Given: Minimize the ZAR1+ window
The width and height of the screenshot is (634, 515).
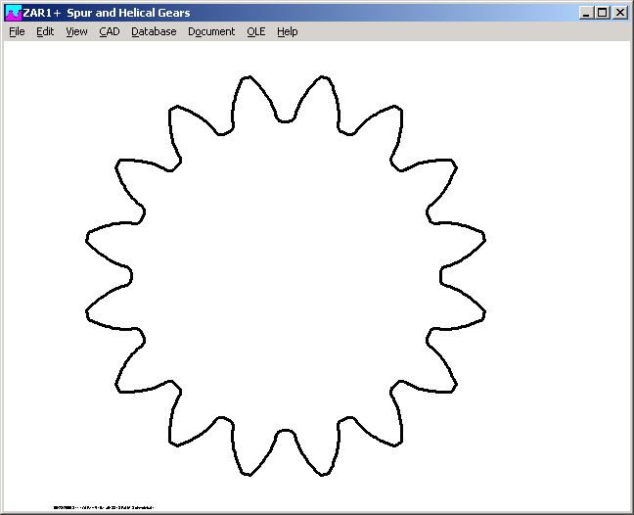Looking at the screenshot, I should click(x=585, y=13).
